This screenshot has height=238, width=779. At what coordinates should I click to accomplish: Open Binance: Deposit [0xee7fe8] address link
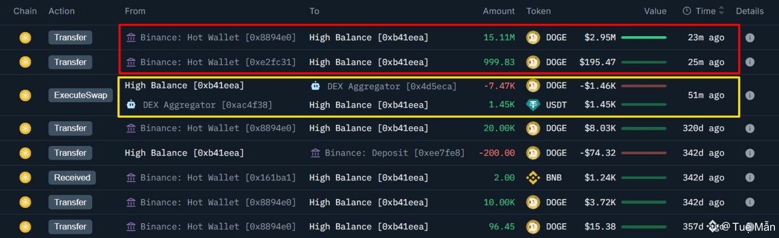[395, 153]
